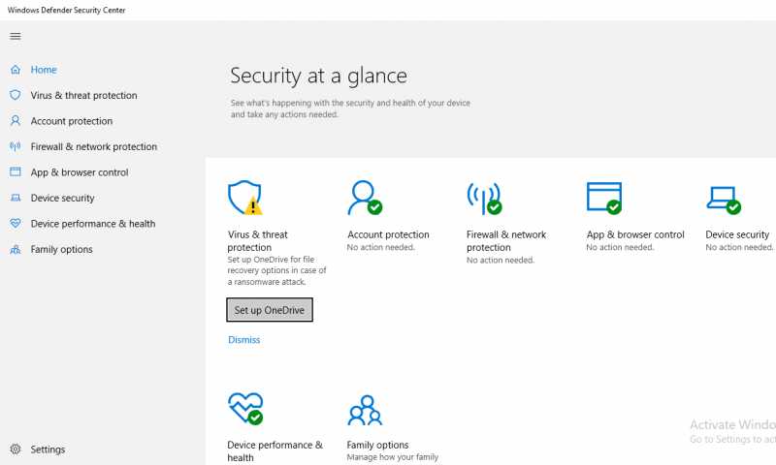Screen dimensions: 776x465
Task: Open the large App & browser control window tile icon
Action: point(604,198)
